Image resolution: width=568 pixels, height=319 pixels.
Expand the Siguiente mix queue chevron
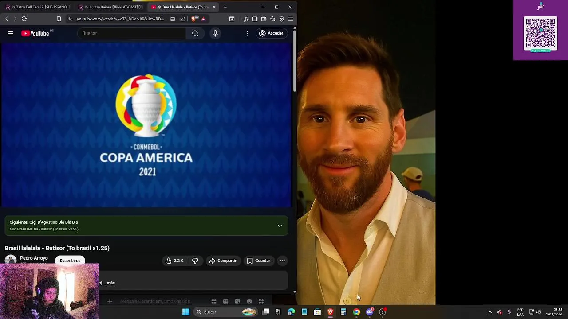[280, 226]
